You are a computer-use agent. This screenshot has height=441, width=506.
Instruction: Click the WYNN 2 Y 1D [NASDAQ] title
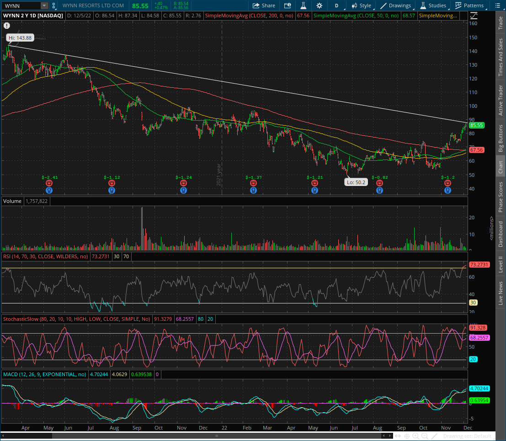[33, 16]
